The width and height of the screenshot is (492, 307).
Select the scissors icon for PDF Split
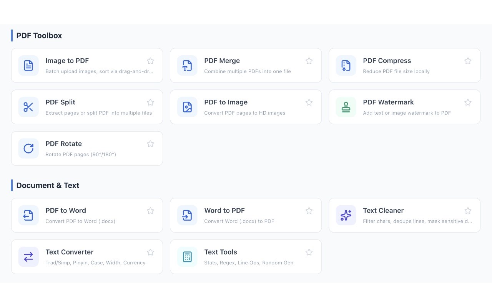click(x=28, y=107)
